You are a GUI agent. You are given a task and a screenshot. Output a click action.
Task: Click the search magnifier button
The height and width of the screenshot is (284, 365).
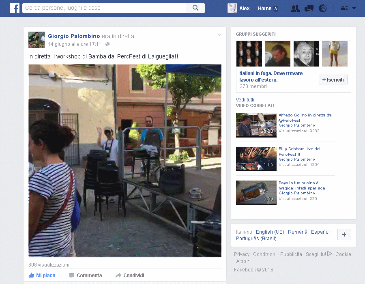point(195,8)
